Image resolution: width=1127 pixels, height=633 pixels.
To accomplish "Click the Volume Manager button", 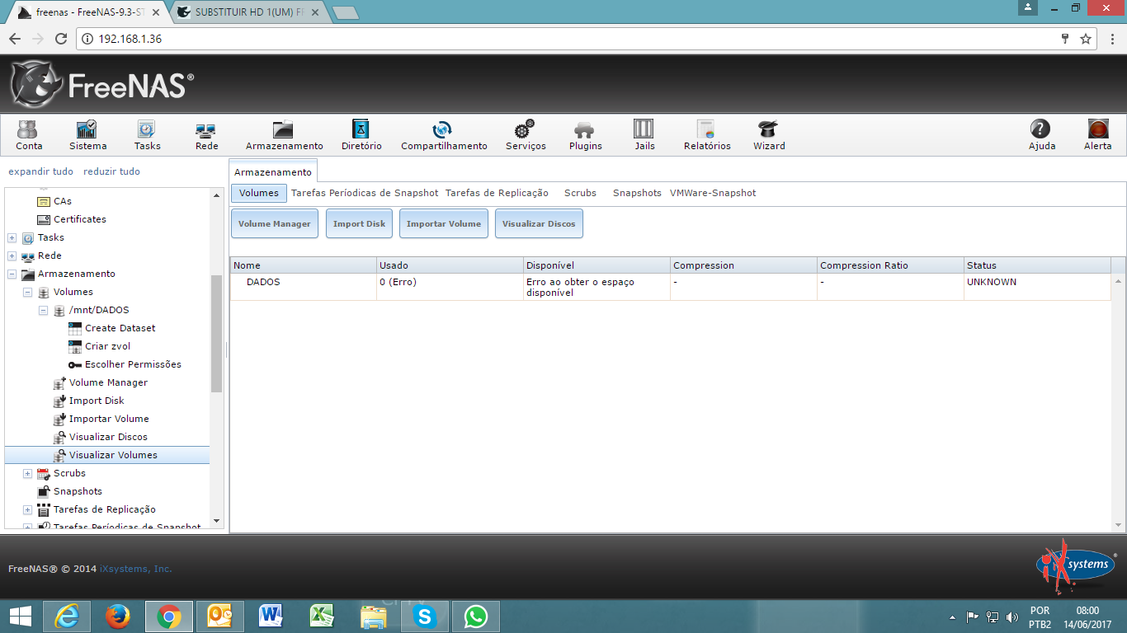I will point(275,223).
